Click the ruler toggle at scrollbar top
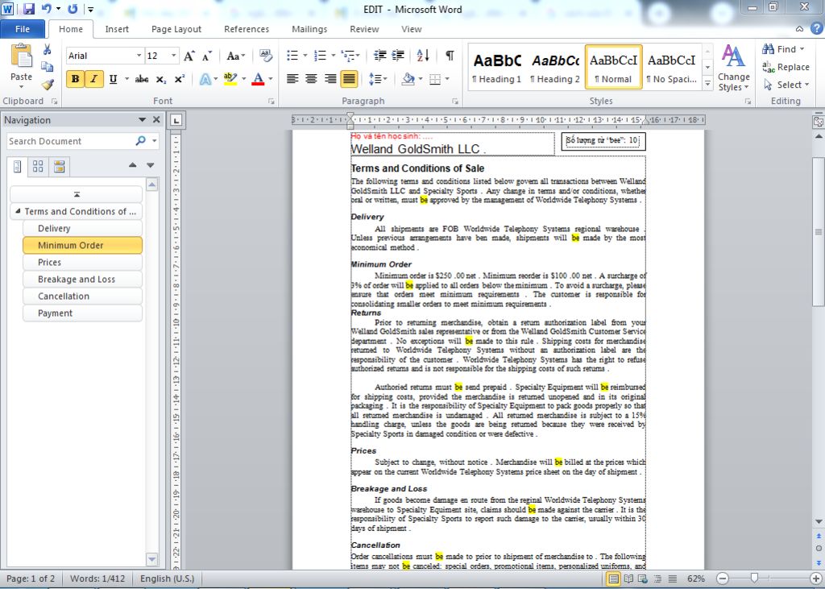 coord(819,122)
